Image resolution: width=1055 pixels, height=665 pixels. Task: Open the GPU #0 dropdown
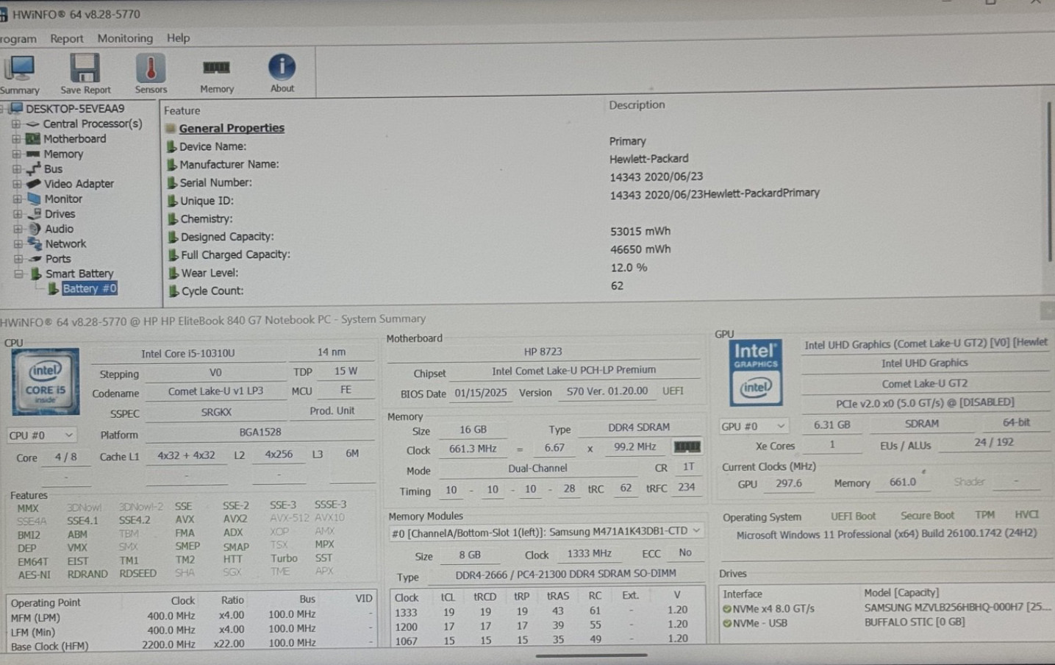pyautogui.click(x=754, y=426)
